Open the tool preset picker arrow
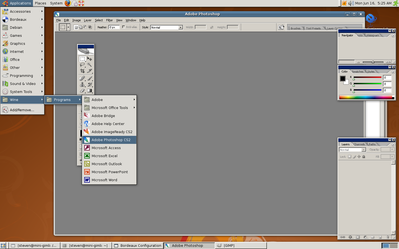This screenshot has width=399, height=249. pos(68,27)
